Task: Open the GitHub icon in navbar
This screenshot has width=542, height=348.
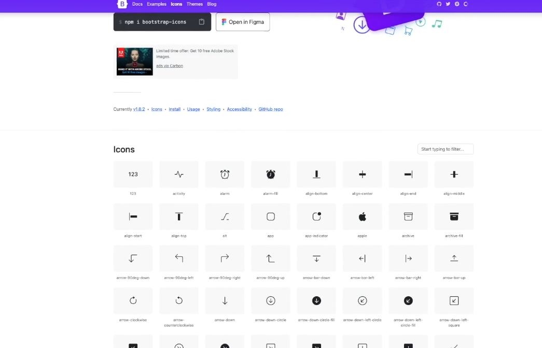Action: [x=439, y=4]
